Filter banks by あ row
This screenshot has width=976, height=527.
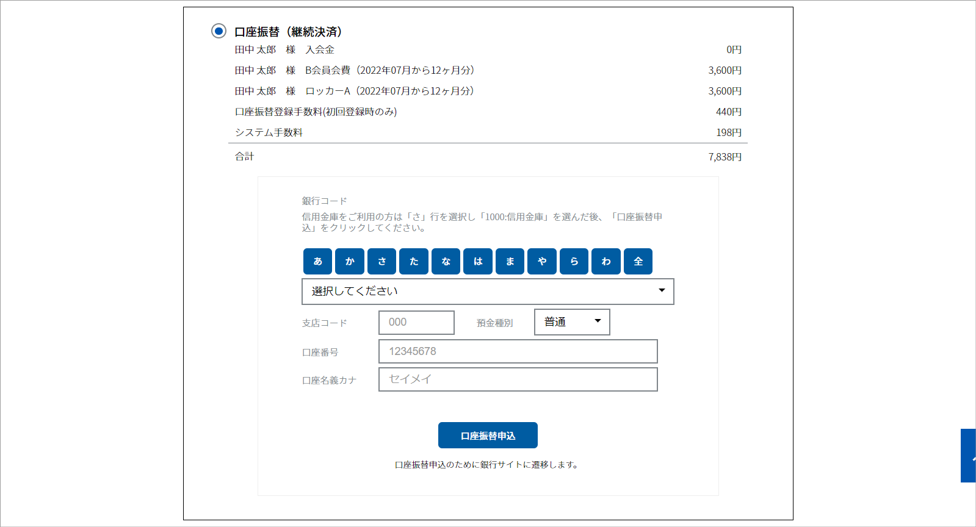(x=317, y=261)
